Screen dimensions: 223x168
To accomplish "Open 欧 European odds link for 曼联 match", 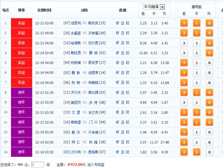I will [x=128, y=73].
